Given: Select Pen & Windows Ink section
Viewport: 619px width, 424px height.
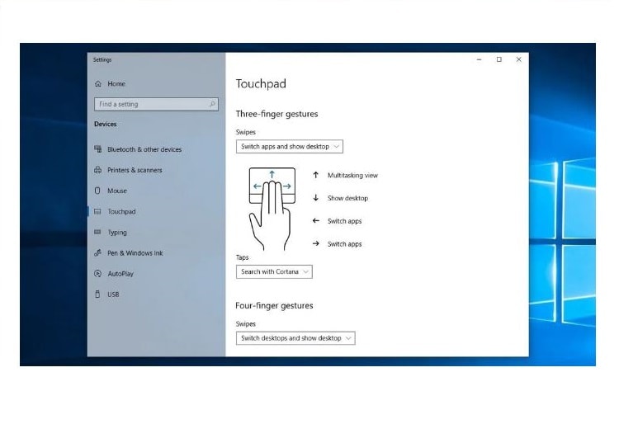Looking at the screenshot, I should (x=135, y=253).
